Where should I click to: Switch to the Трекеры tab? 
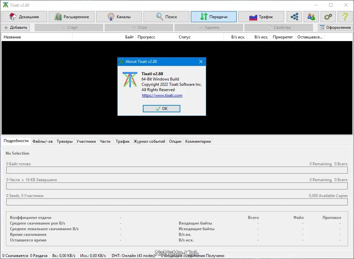click(65, 141)
